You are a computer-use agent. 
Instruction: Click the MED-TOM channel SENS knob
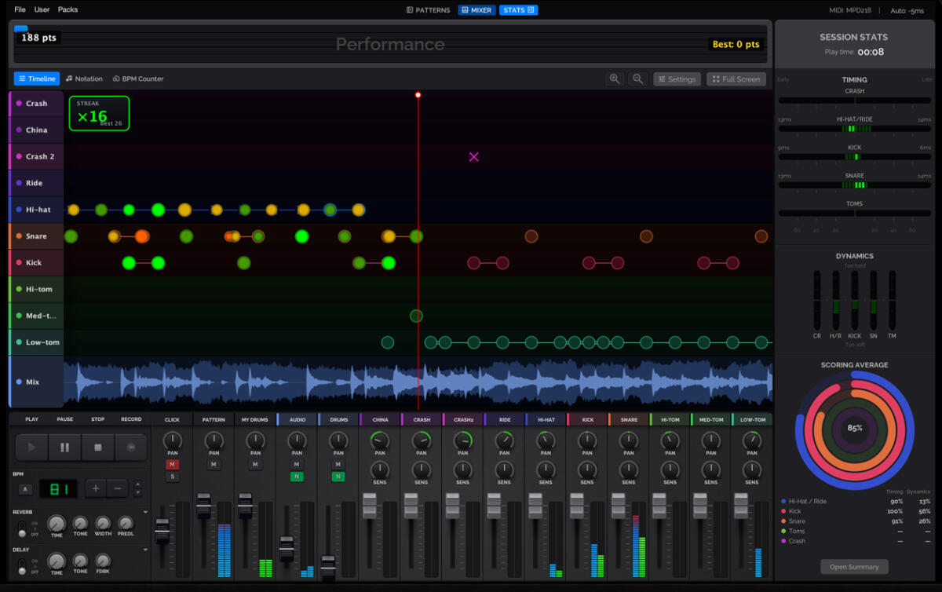click(x=711, y=470)
